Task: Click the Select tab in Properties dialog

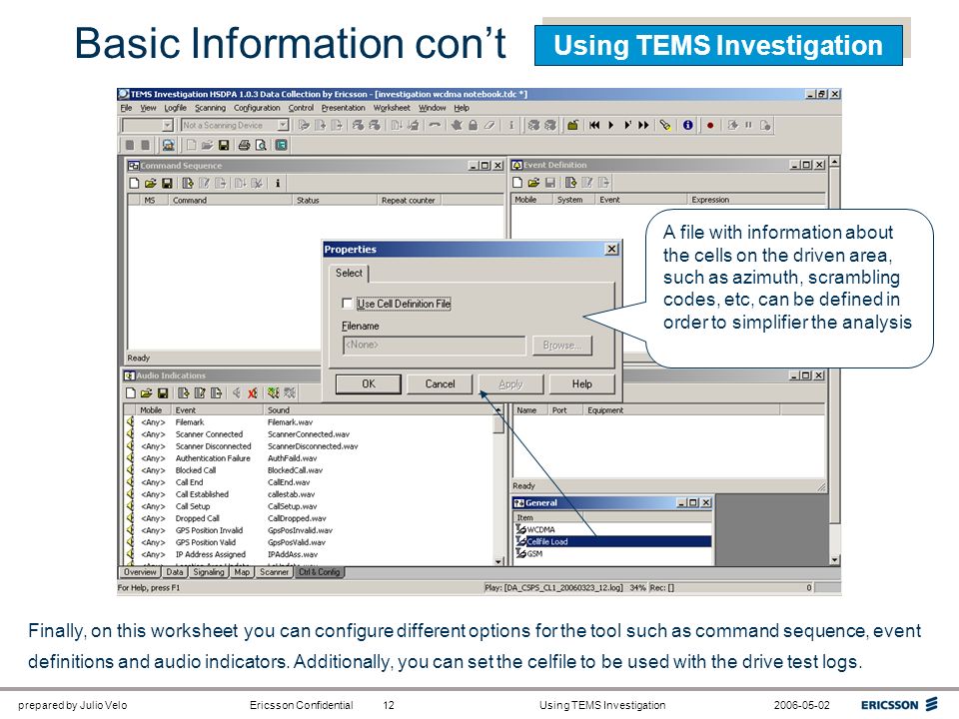Action: (350, 274)
